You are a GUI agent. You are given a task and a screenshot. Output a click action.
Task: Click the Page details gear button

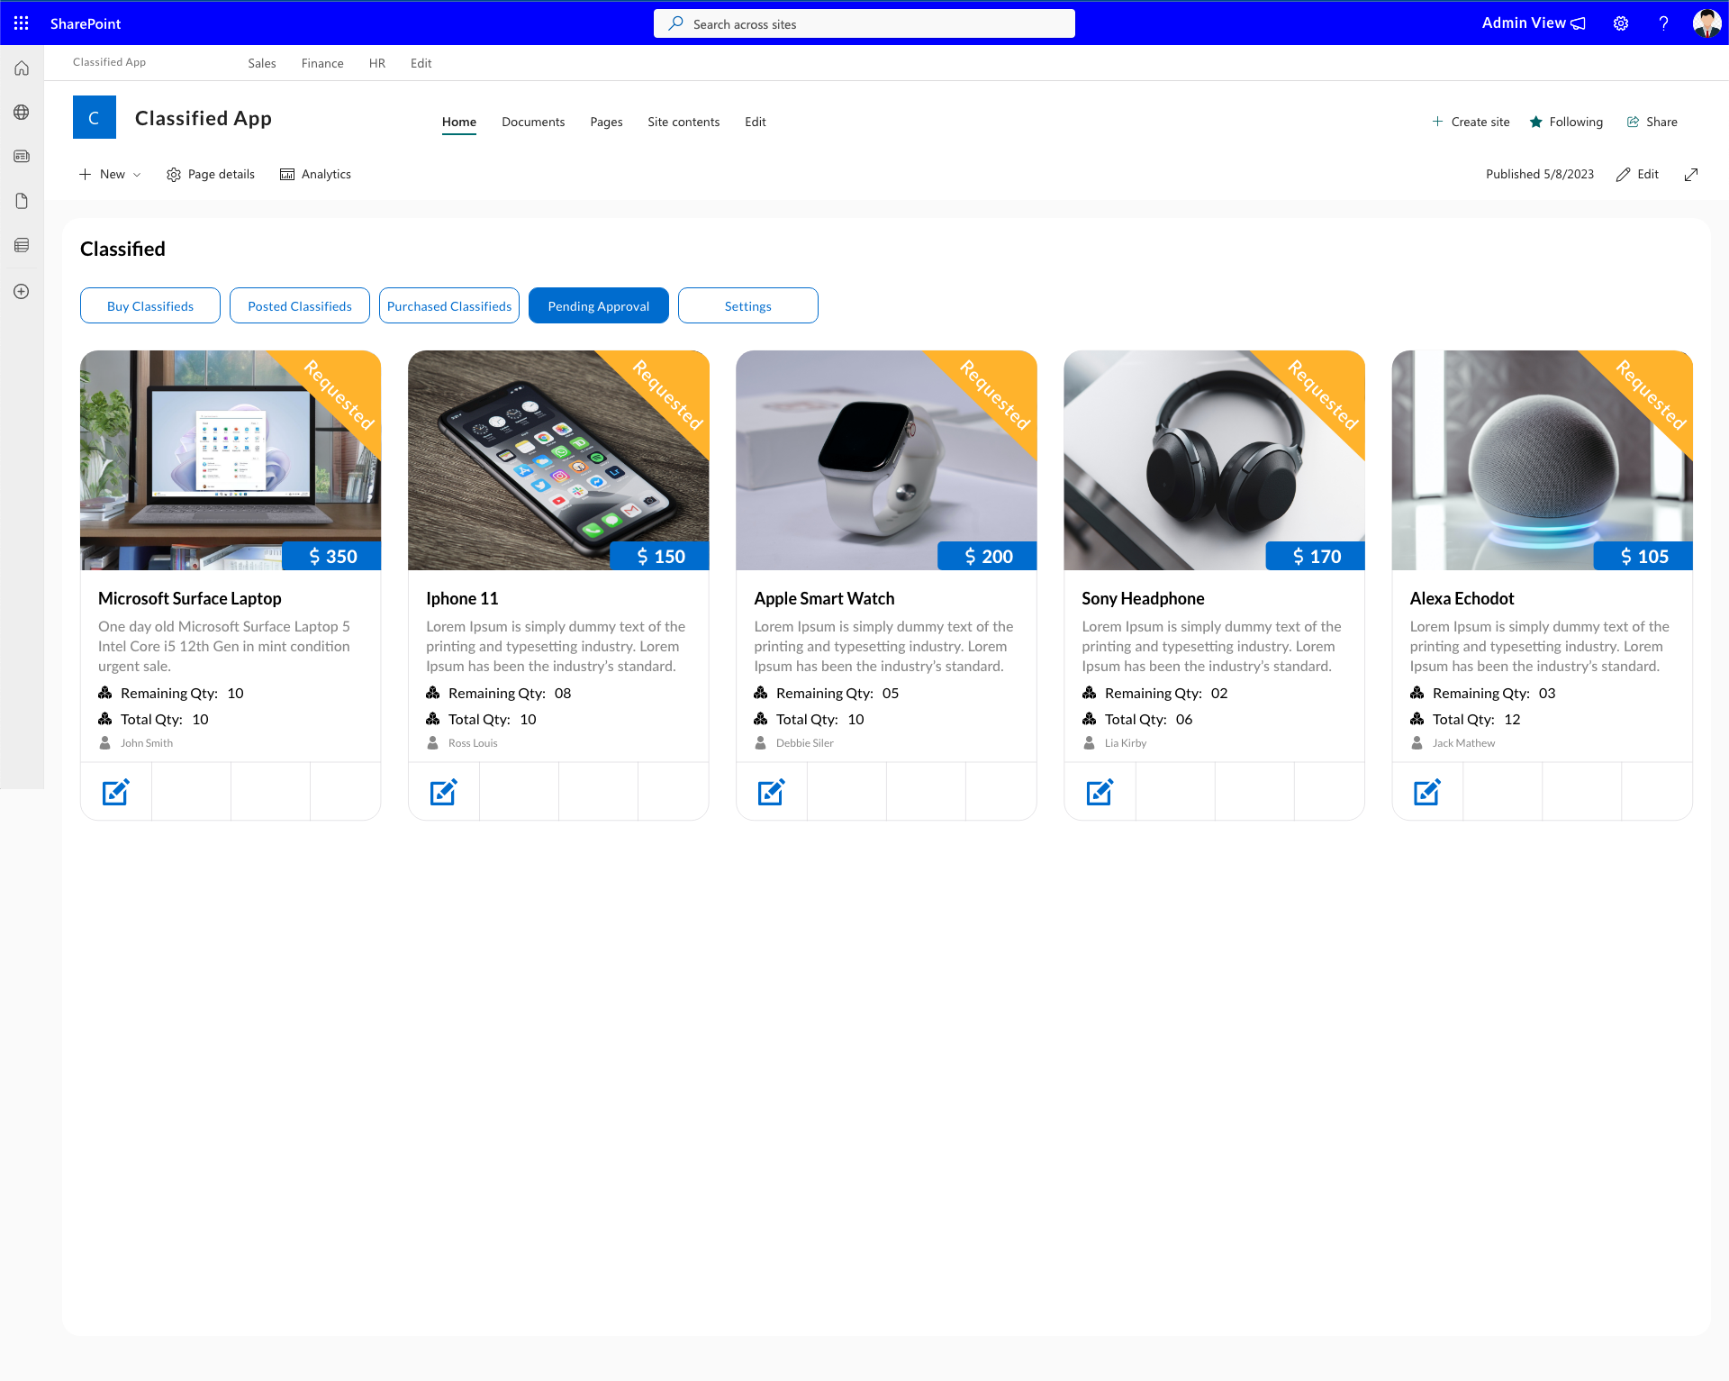(211, 175)
